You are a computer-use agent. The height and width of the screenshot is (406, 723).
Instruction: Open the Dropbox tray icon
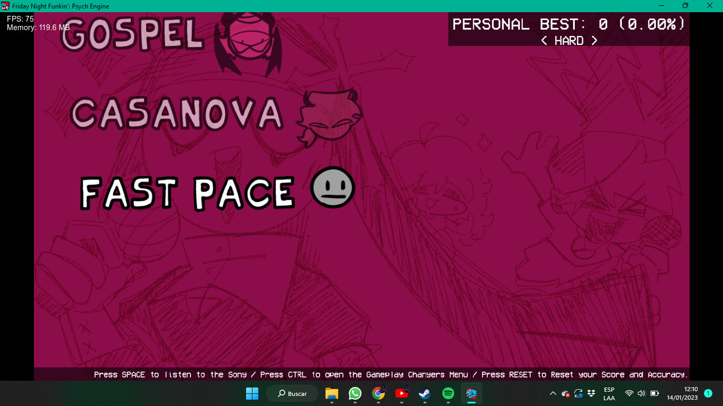(592, 393)
